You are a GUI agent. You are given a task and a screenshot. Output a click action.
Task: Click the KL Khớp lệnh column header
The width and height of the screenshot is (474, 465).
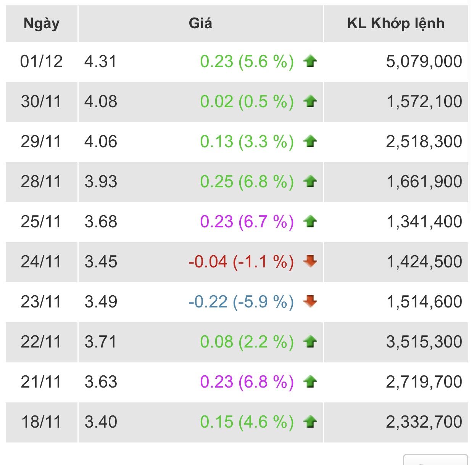coord(396,24)
